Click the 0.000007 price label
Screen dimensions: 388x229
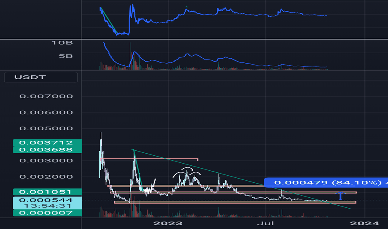point(47,213)
